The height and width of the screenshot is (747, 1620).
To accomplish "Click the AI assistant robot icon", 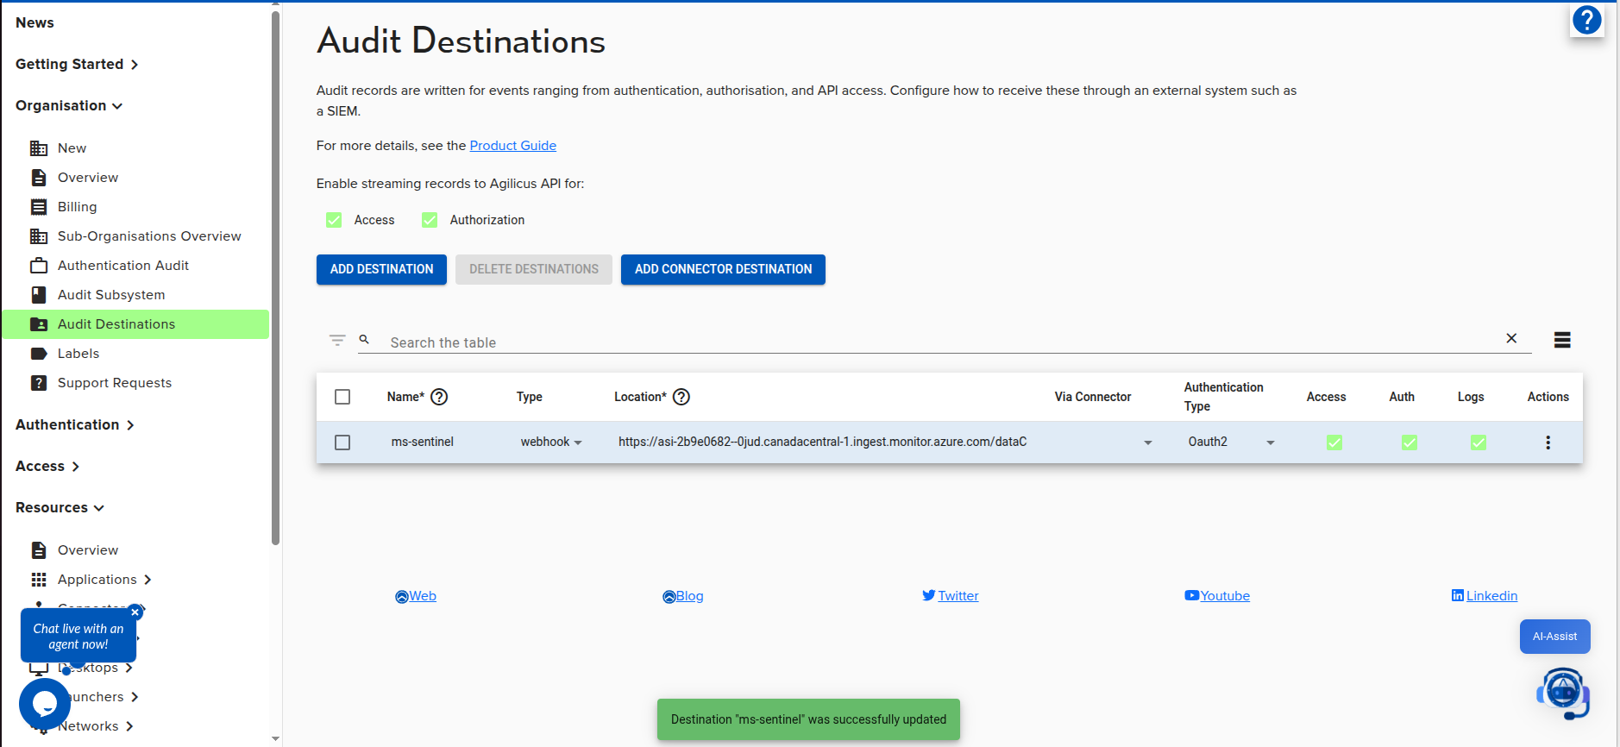I will [x=1563, y=693].
